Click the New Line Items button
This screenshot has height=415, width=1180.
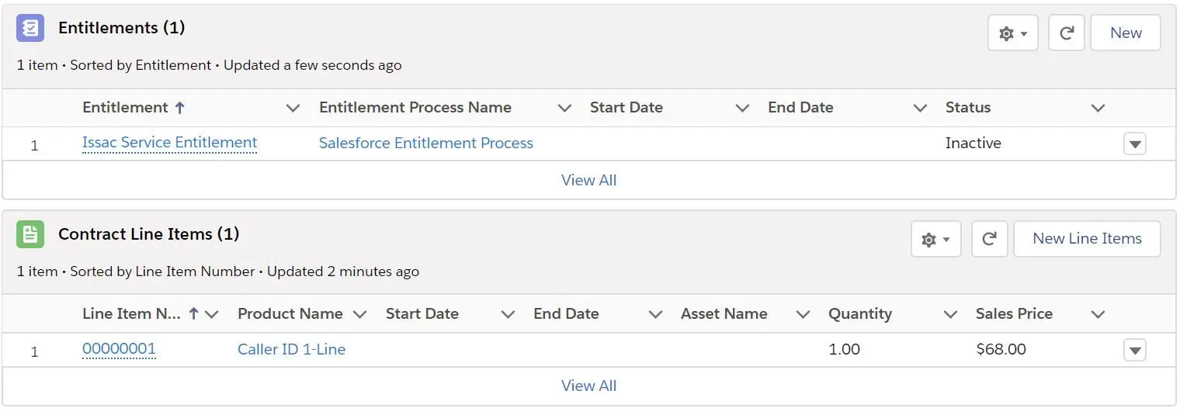pos(1087,239)
